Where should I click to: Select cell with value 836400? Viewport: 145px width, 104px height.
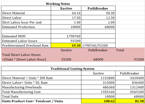click(x=130, y=83)
